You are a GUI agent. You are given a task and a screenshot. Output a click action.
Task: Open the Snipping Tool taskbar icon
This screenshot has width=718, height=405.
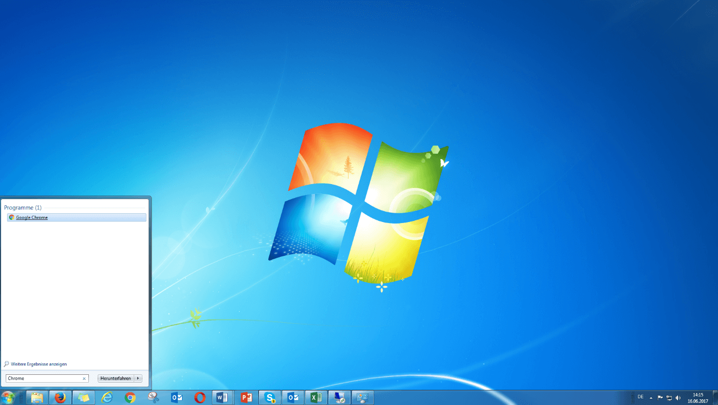(153, 398)
